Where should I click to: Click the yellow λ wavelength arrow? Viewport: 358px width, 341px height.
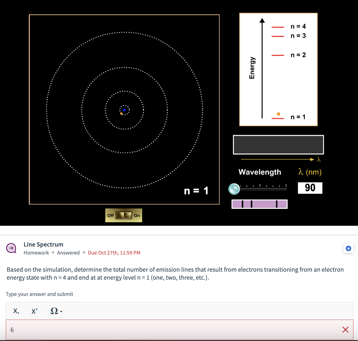277,160
